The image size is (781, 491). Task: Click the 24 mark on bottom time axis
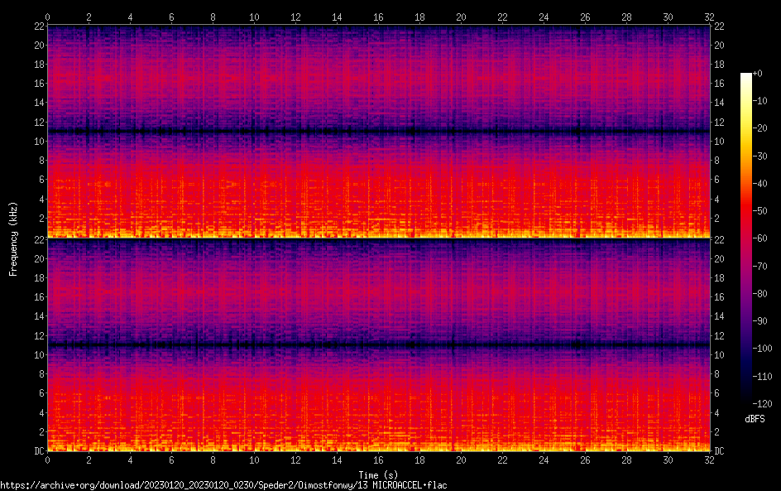point(544,460)
